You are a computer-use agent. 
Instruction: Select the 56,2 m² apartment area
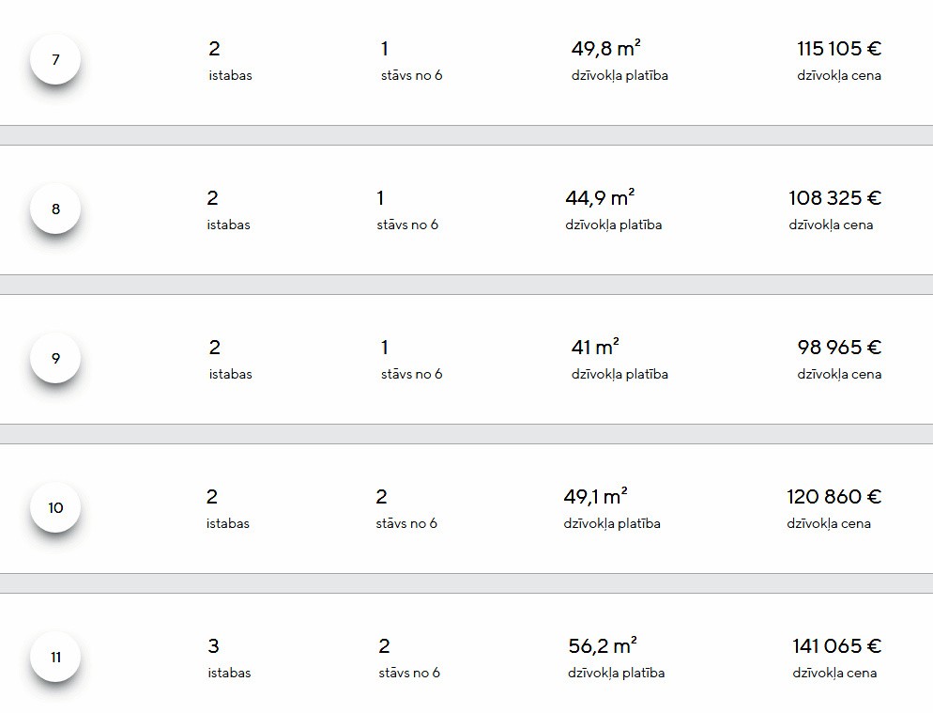tap(603, 646)
